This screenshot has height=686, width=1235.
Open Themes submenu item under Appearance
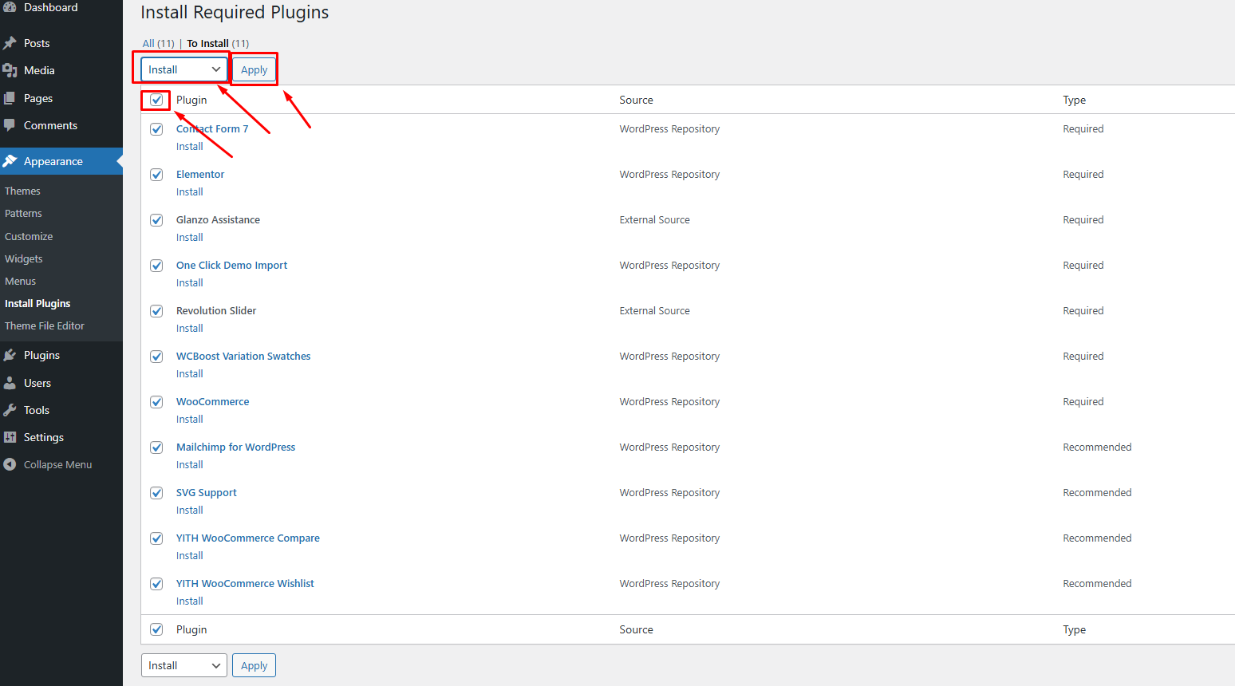tap(22, 191)
